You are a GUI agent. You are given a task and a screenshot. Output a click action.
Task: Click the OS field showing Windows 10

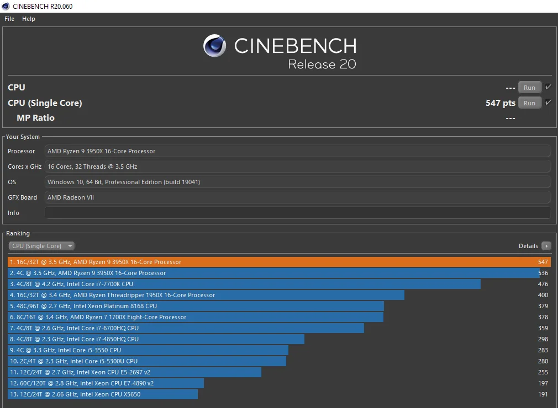[x=297, y=182]
